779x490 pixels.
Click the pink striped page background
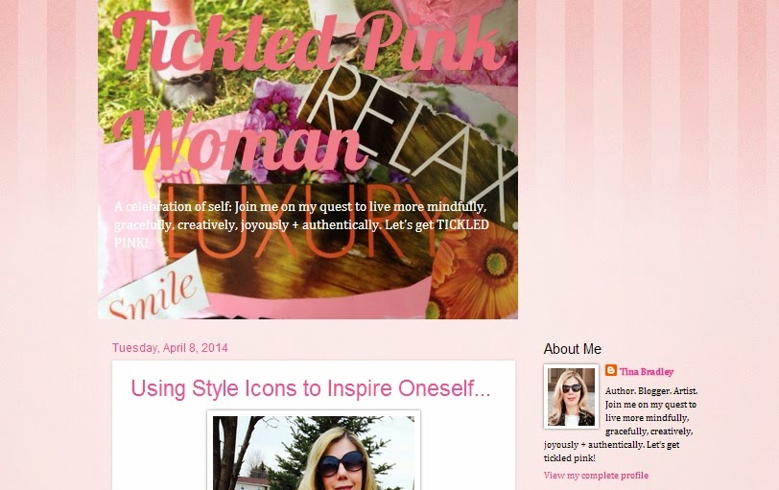pyautogui.click(x=646, y=149)
